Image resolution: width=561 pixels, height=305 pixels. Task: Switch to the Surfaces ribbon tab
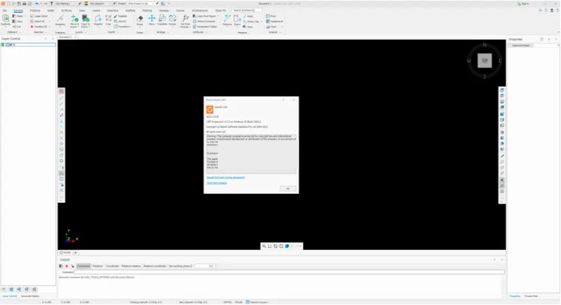point(67,11)
